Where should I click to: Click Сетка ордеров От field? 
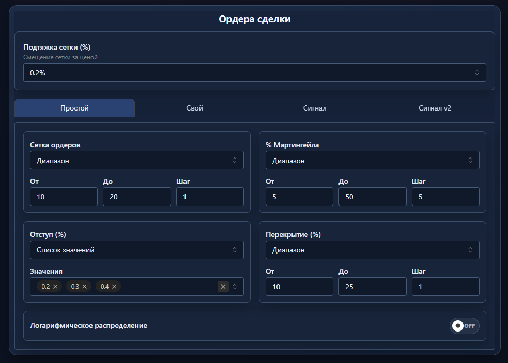click(x=64, y=197)
